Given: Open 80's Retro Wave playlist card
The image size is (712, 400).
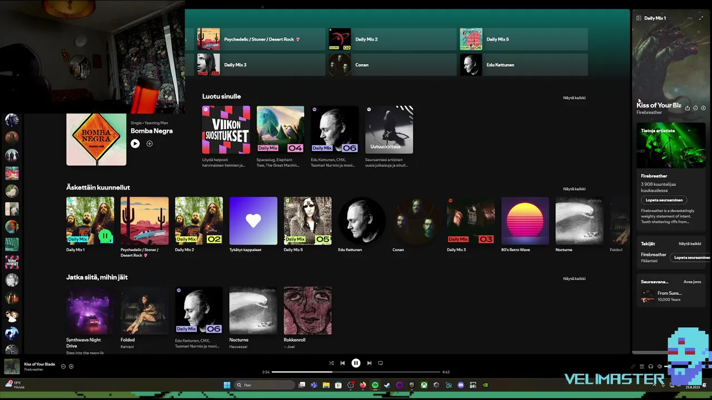Looking at the screenshot, I should [525, 225].
